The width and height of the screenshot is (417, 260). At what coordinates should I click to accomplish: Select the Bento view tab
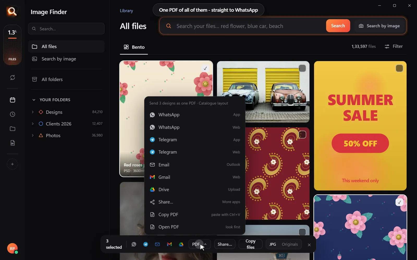click(134, 47)
